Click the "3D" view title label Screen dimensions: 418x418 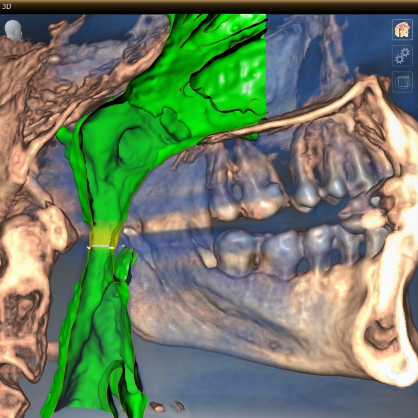(x=7, y=7)
